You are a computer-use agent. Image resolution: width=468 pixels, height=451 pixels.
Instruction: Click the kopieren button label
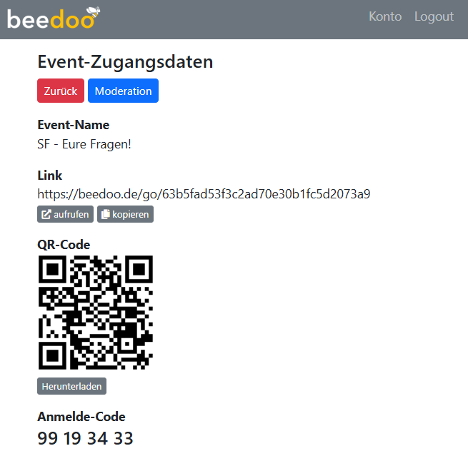(x=131, y=214)
